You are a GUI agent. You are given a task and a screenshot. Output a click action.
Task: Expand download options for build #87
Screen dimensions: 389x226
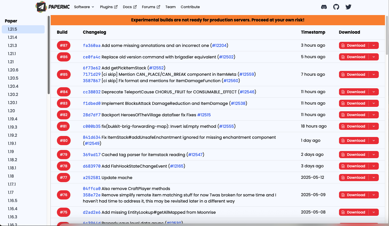(x=374, y=45)
